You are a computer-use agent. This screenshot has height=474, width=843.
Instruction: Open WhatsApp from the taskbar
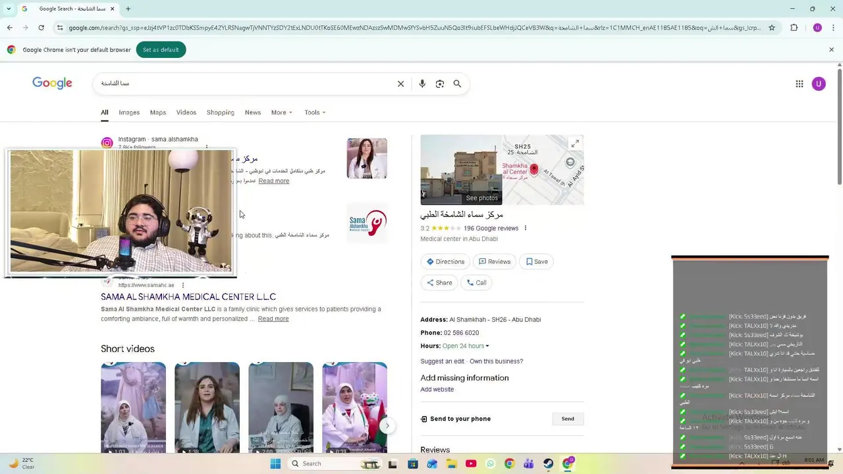490,463
